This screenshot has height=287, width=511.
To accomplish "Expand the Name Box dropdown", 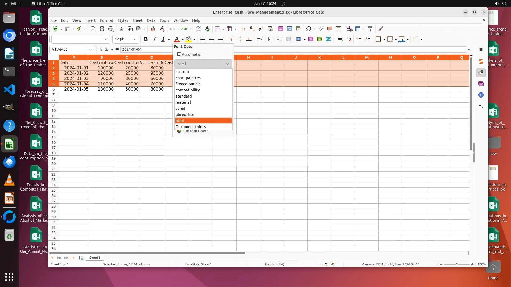I will click(90, 49).
